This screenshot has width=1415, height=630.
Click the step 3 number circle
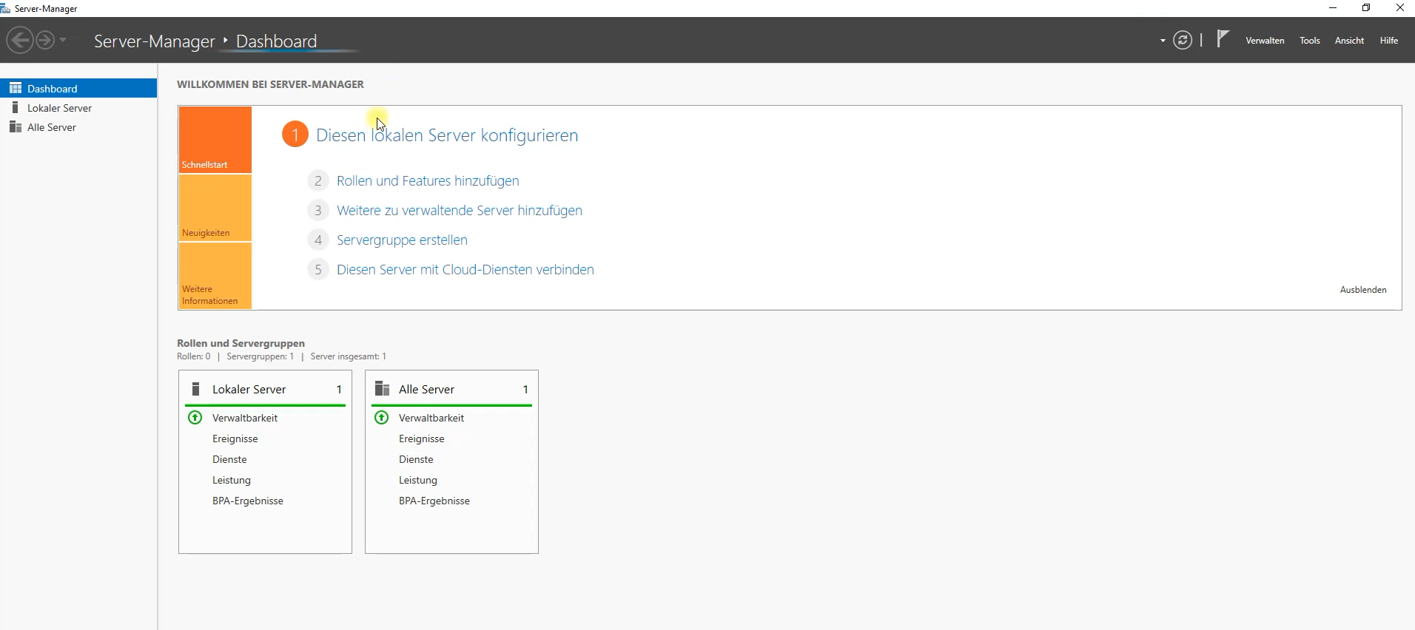(x=318, y=210)
